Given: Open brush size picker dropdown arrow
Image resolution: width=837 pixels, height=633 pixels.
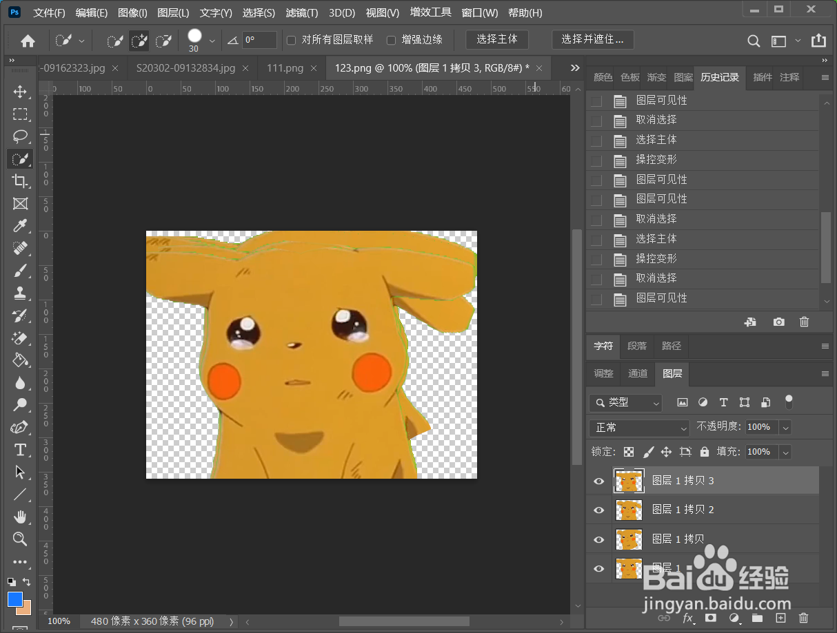Looking at the screenshot, I should (x=212, y=41).
